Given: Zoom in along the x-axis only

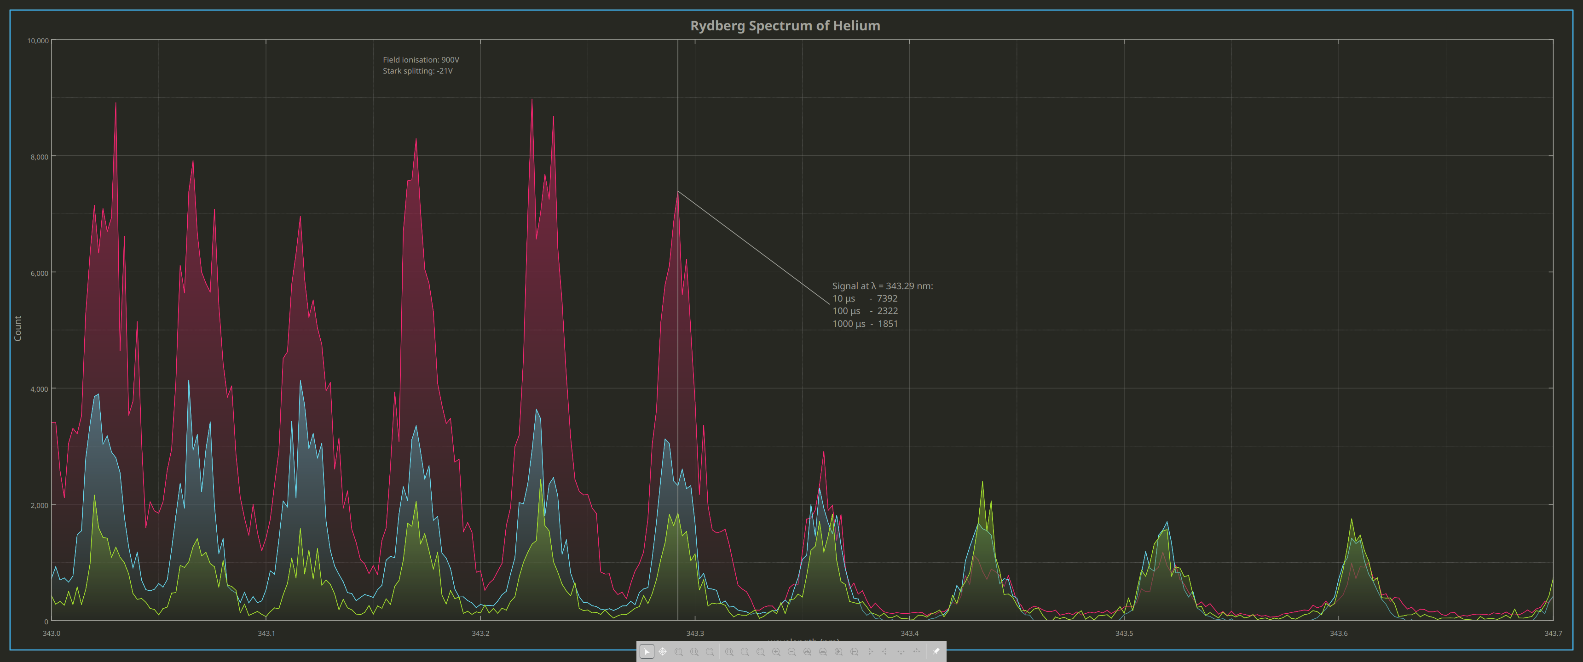Looking at the screenshot, I should 808,651.
